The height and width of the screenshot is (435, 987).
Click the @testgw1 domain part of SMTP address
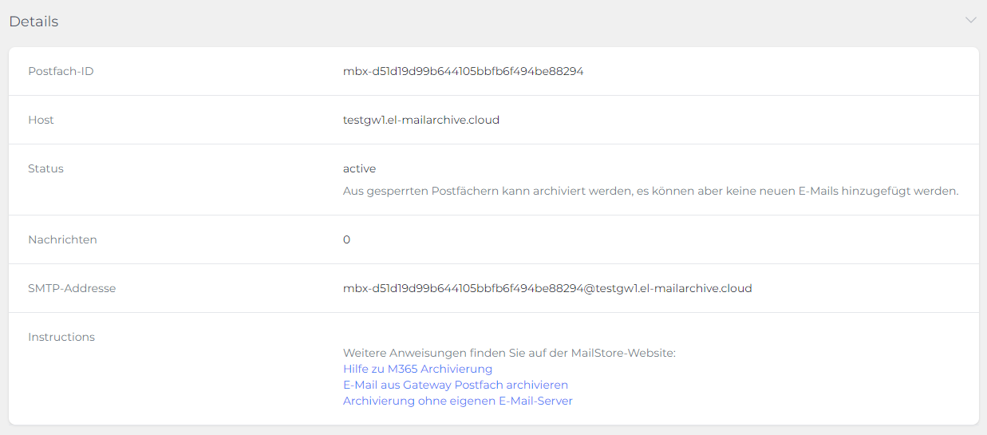coord(669,288)
